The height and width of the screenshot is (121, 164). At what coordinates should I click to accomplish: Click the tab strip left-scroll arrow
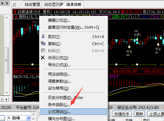(14, 4)
